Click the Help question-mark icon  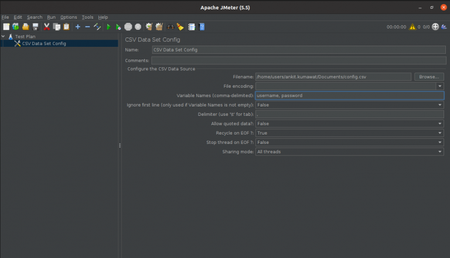[202, 27]
